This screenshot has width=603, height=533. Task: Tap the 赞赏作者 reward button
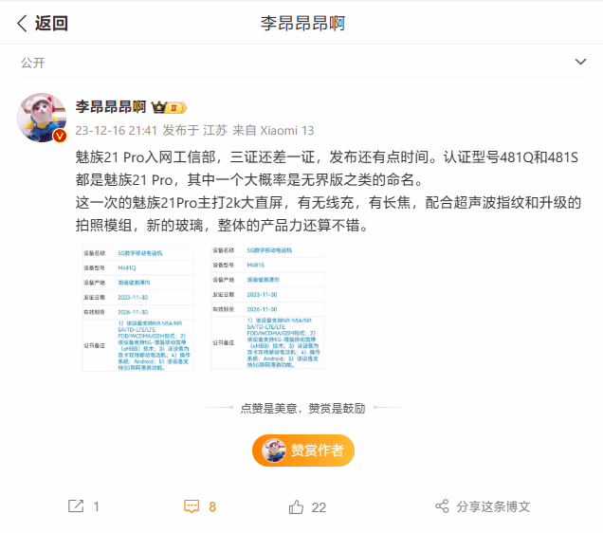(303, 450)
